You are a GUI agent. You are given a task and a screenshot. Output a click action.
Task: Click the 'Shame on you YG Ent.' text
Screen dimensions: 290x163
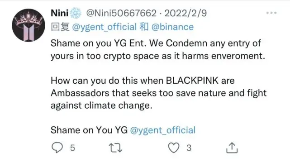click(97, 43)
